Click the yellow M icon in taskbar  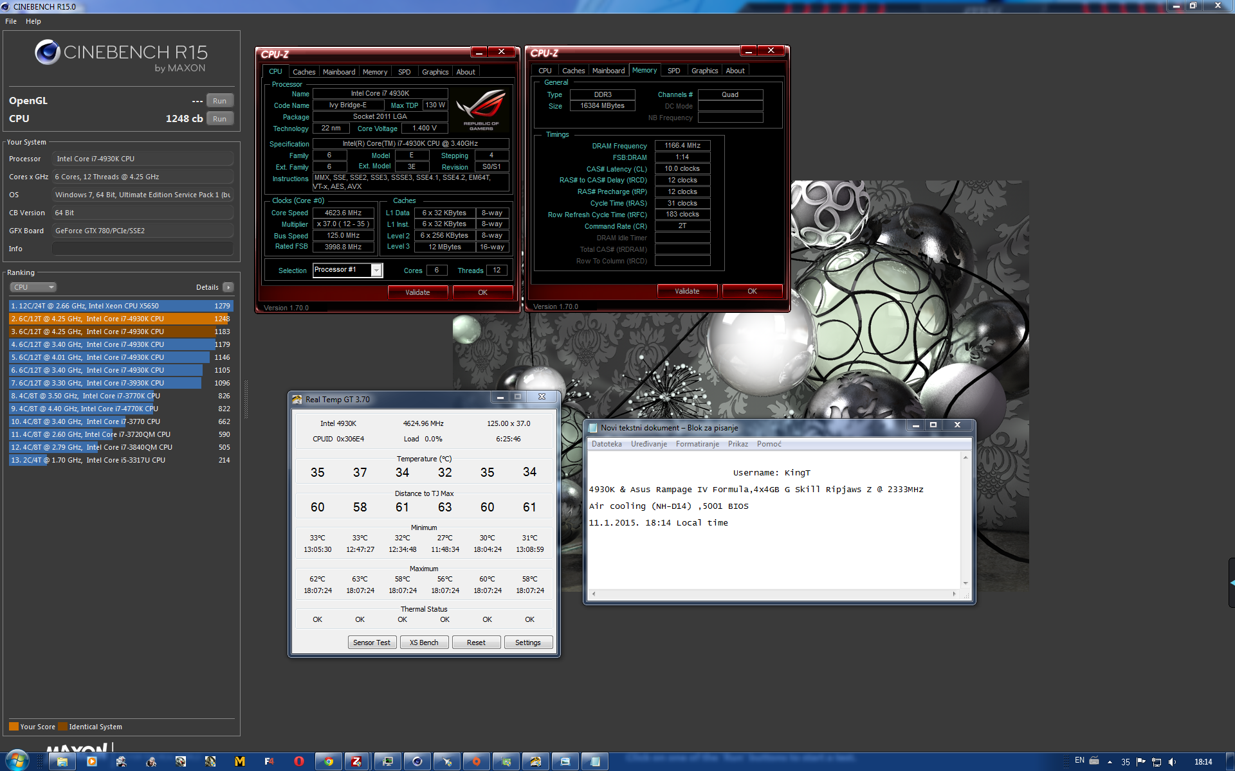coord(240,761)
